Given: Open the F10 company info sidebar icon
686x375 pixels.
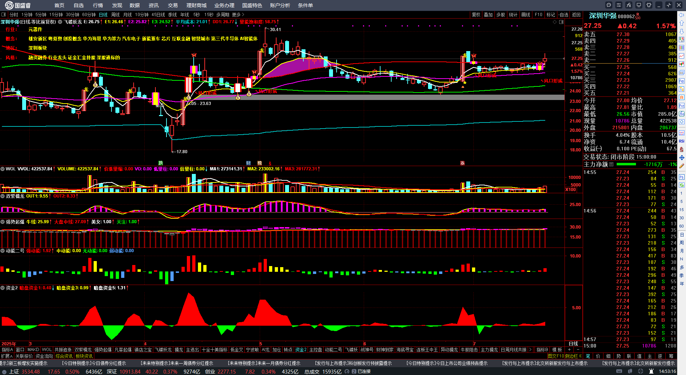Looking at the screenshot, I should point(682,81).
